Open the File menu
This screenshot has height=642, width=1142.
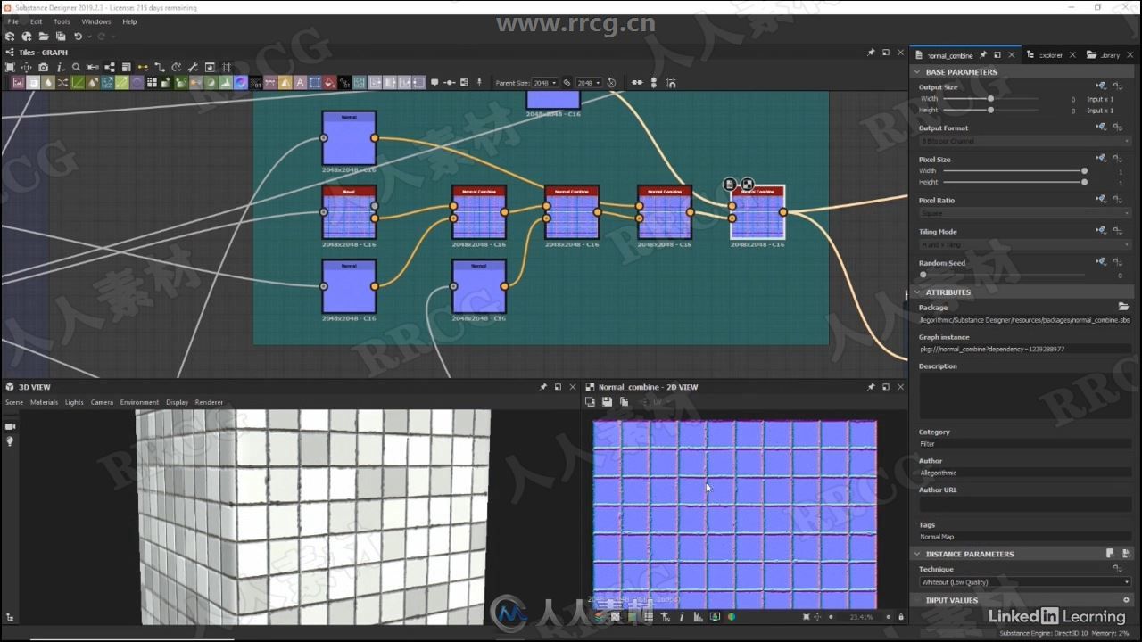(12, 21)
